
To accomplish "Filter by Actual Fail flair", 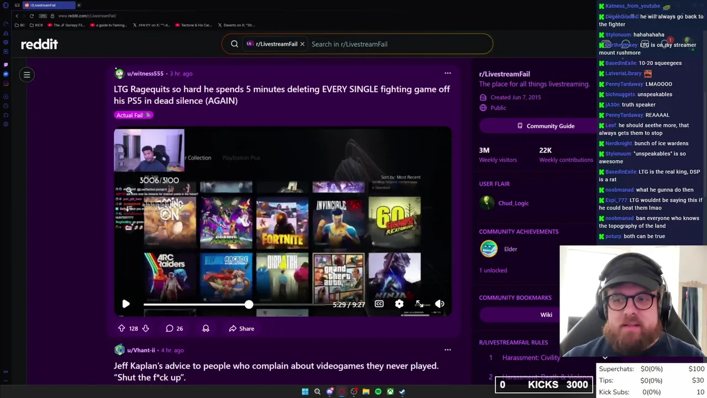I will coord(133,115).
